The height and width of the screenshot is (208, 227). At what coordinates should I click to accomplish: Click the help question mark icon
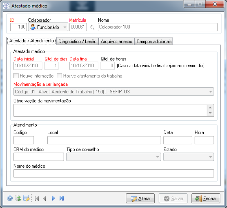[10, 198]
